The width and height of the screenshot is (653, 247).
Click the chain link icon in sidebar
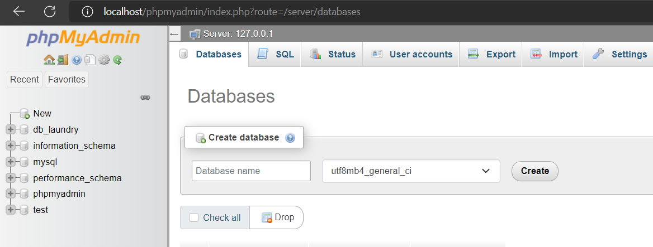(x=145, y=98)
